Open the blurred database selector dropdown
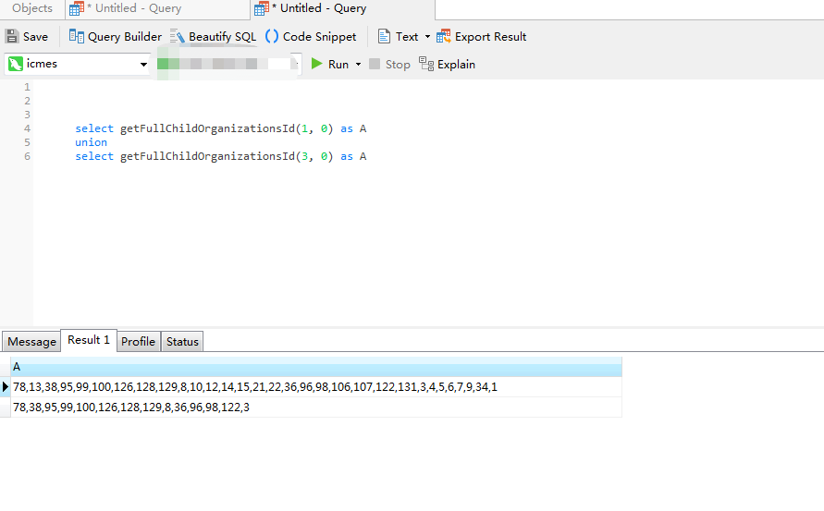 [228, 64]
